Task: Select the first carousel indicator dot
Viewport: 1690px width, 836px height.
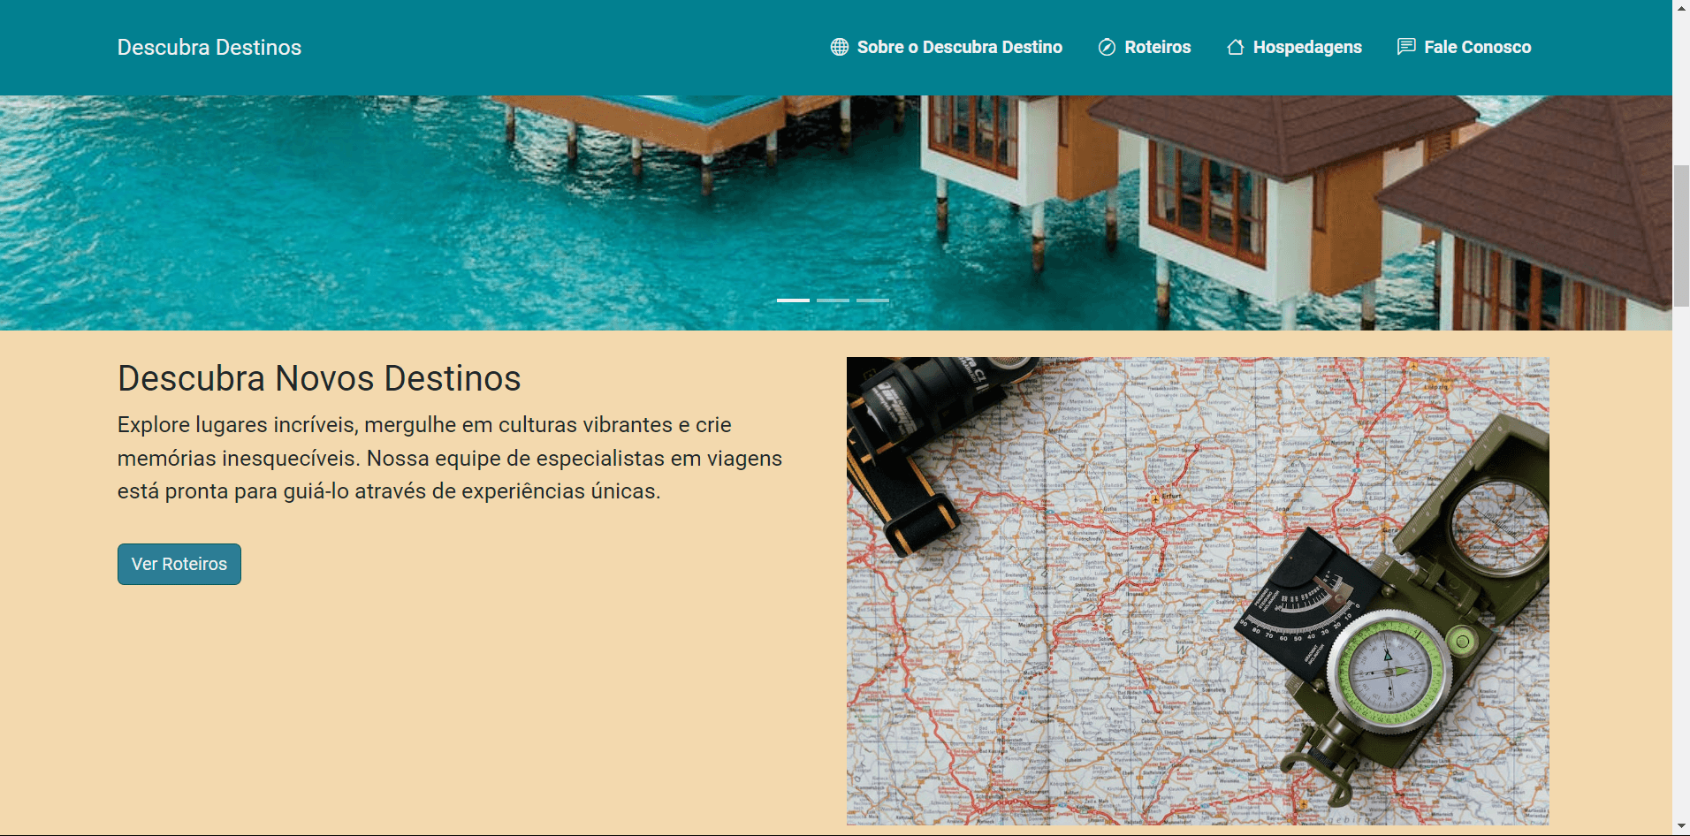Action: (794, 300)
